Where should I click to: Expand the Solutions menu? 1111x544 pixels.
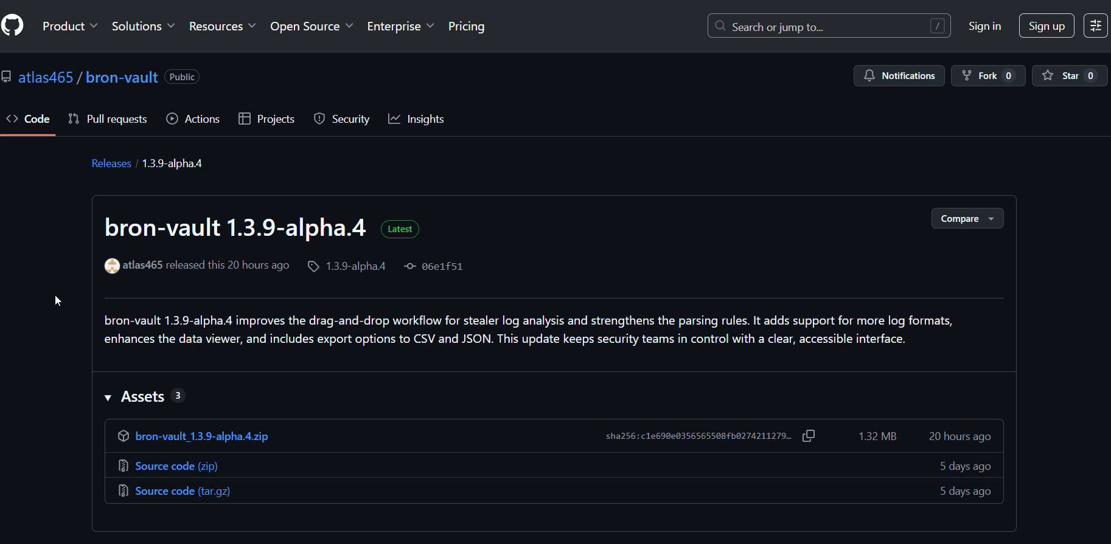click(x=143, y=26)
